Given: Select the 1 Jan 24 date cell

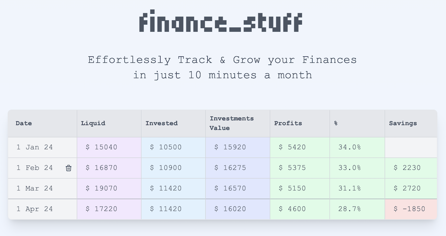Looking at the screenshot, I should coord(43,147).
